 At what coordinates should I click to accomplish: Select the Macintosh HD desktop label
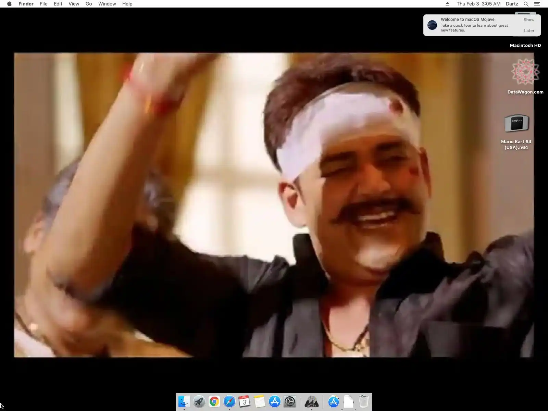[x=525, y=45]
